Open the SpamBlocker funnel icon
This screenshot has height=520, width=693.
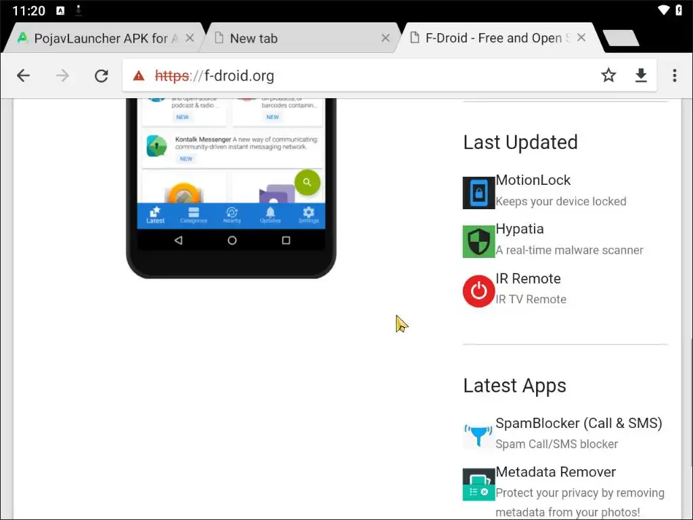pos(478,435)
